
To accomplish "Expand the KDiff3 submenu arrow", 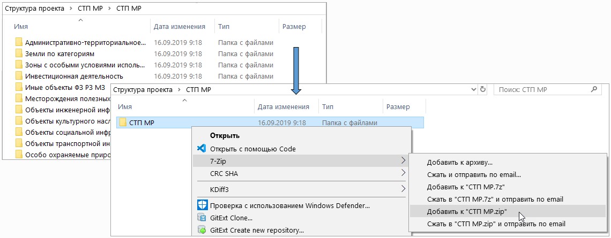I will click(x=403, y=189).
